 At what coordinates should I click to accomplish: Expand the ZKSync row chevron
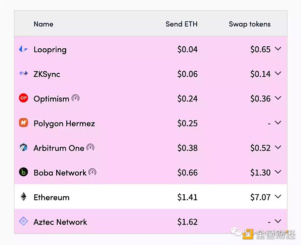click(x=278, y=74)
